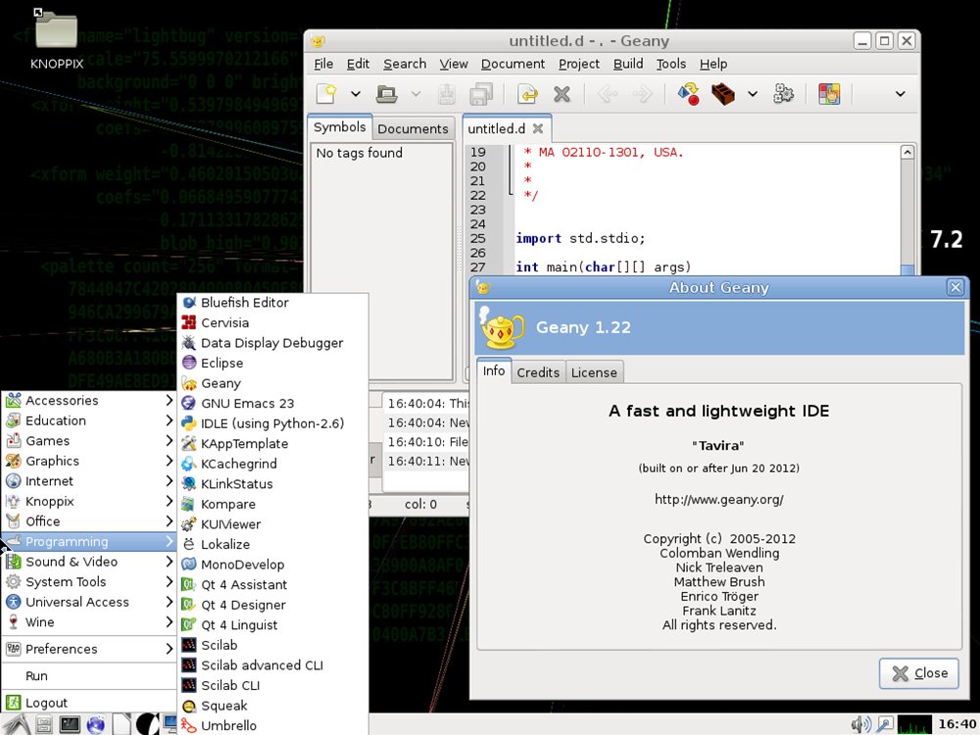Launch IDLE (using Python-2.6)
Viewport: 980px width, 735px height.
[273, 423]
